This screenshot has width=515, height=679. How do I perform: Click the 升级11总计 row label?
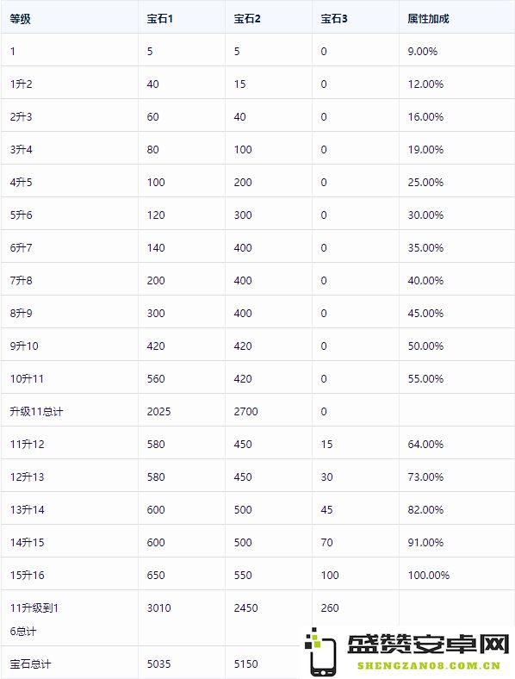[x=36, y=411]
